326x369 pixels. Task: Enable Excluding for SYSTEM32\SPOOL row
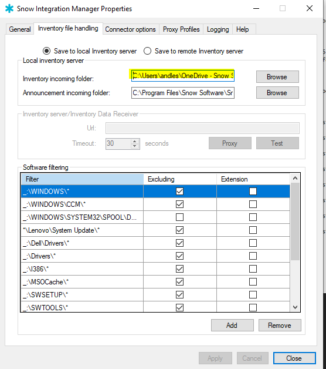coord(179,217)
